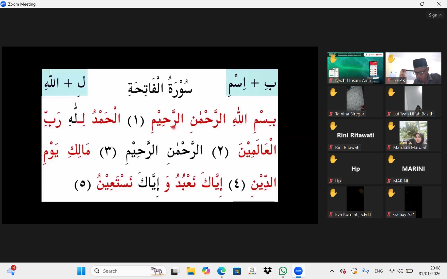447x279 pixels.
Task: Open the Wi-Fi network flyout
Action: tap(392, 271)
